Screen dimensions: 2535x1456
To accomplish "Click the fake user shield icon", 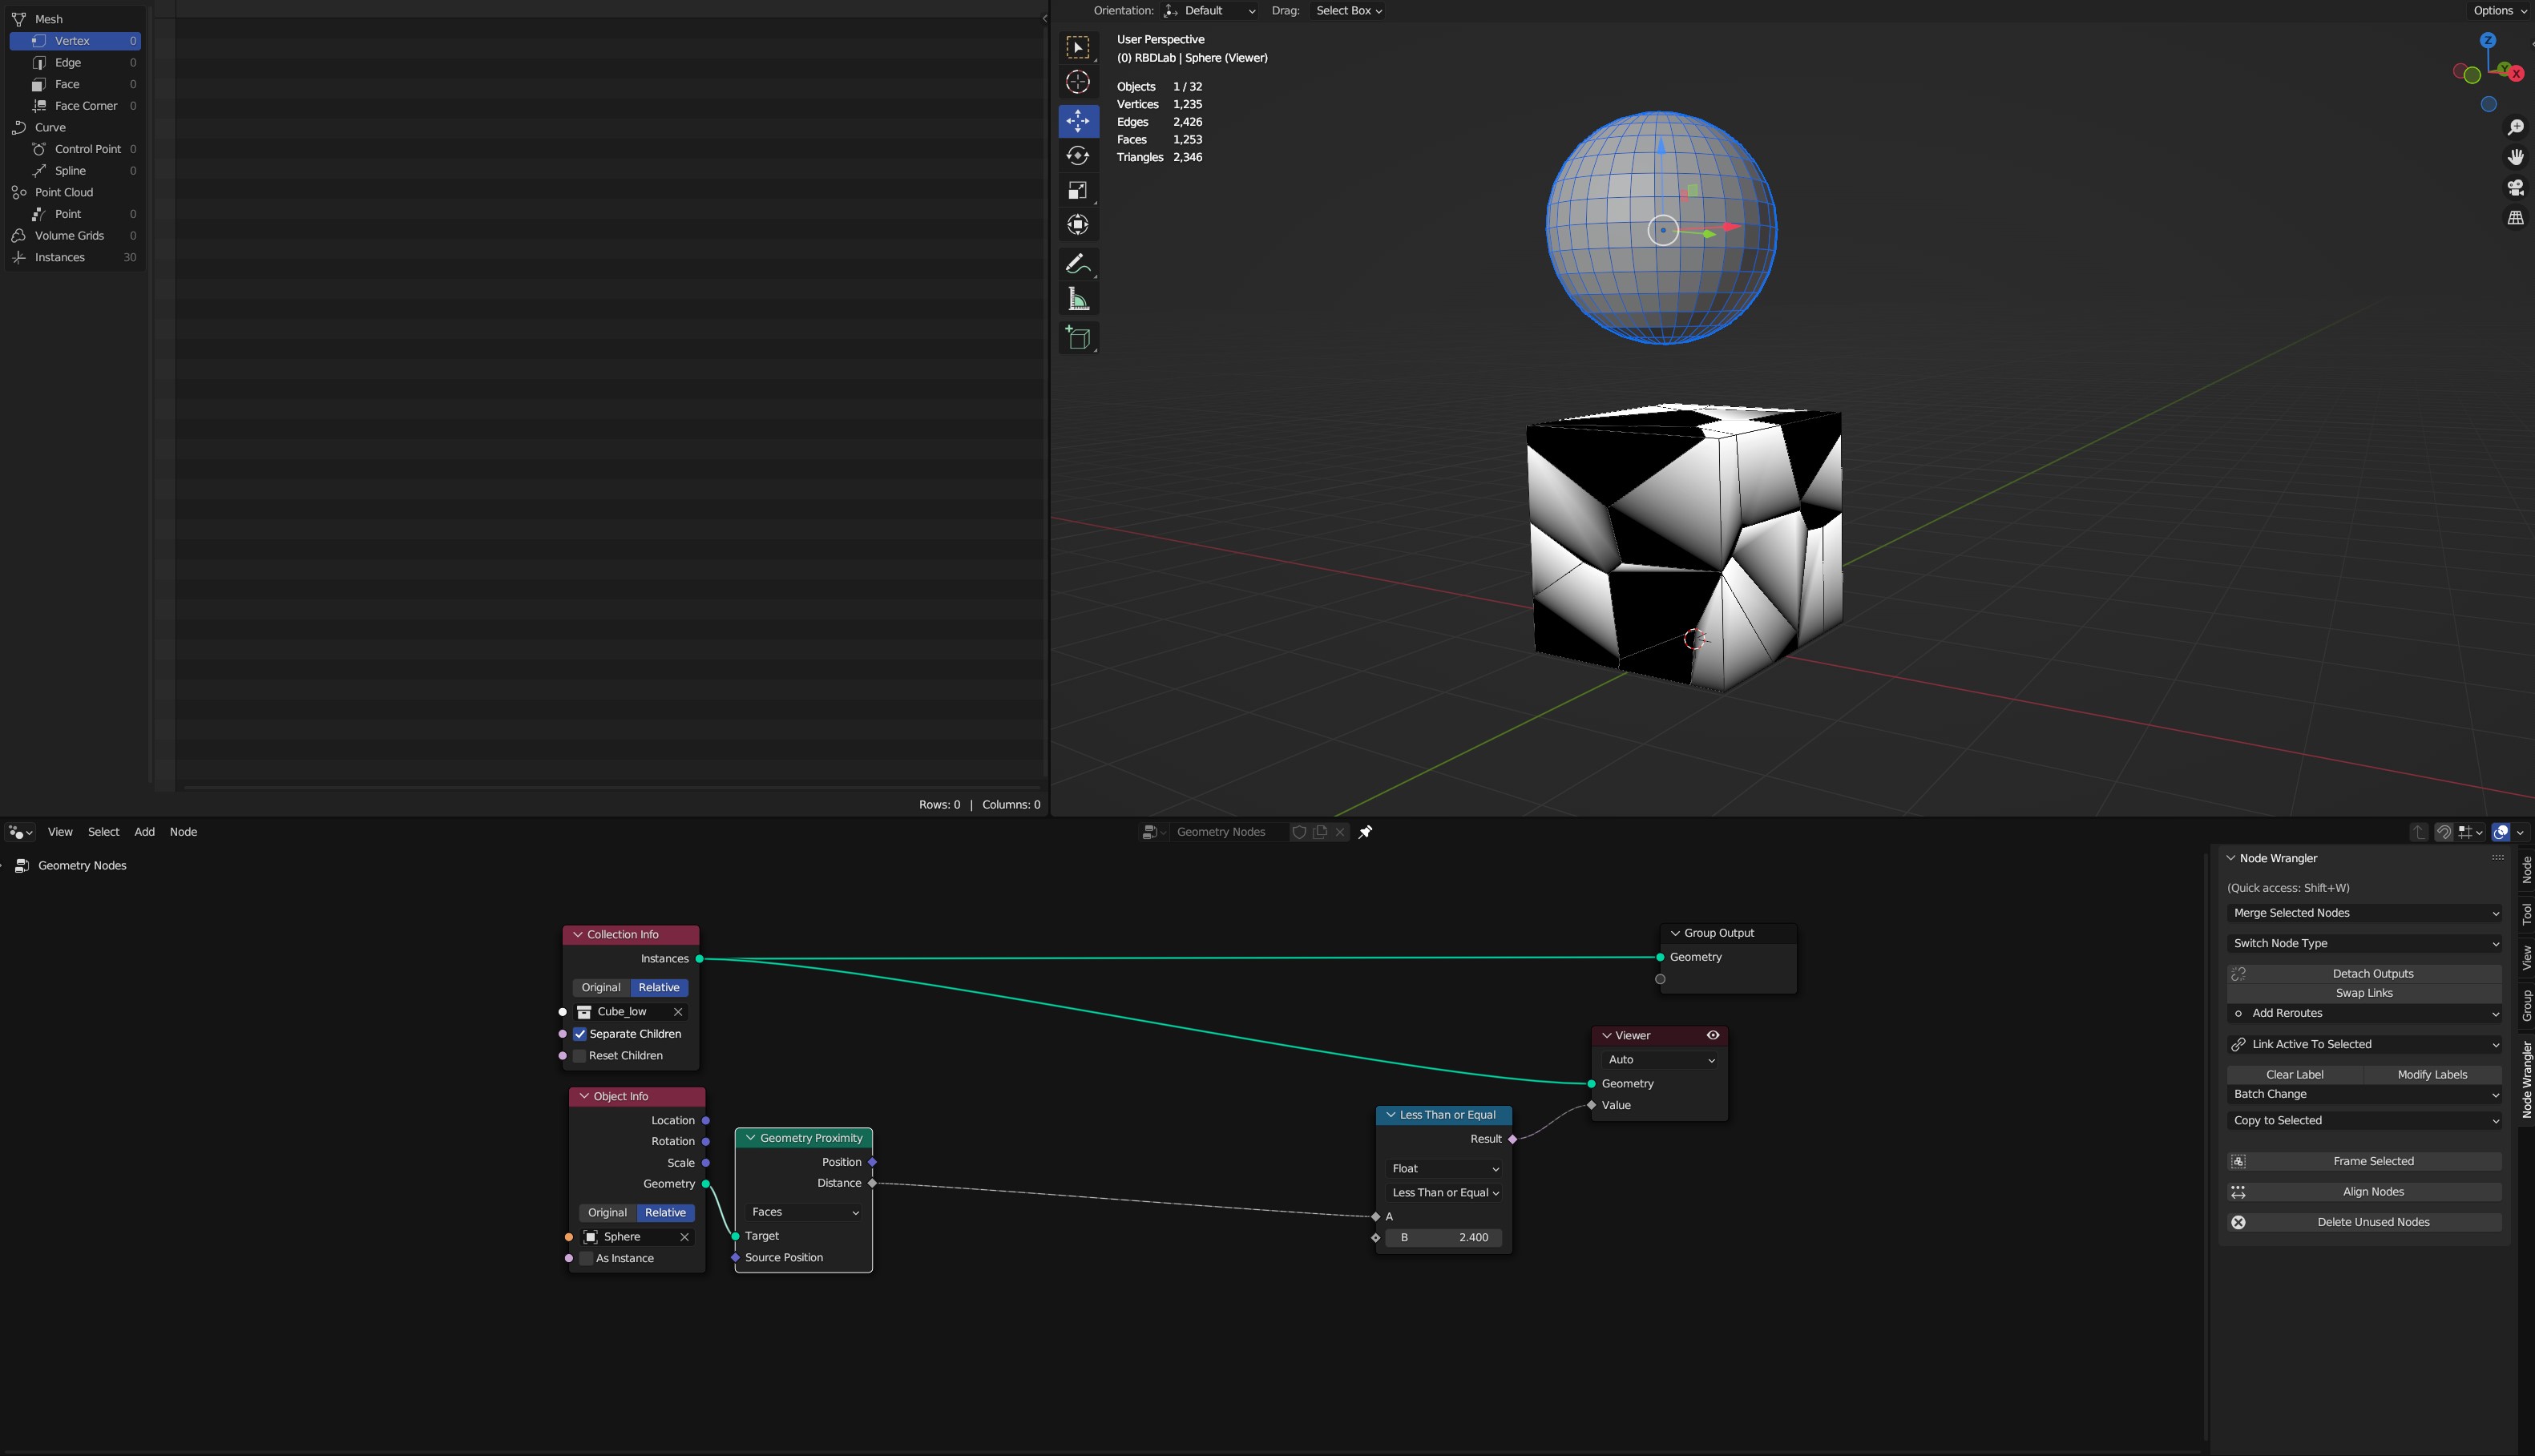I will tap(1299, 832).
